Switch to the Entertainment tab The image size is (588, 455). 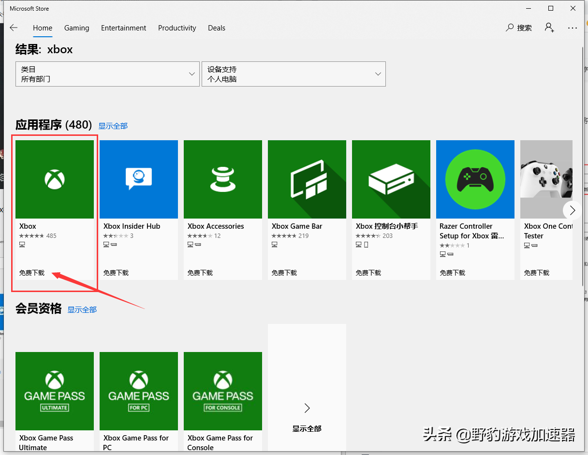pyautogui.click(x=124, y=28)
